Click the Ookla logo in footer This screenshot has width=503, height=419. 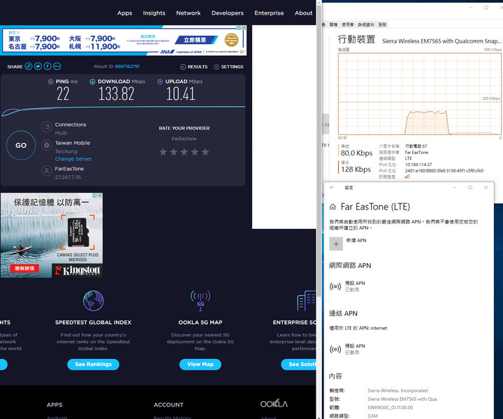274,404
